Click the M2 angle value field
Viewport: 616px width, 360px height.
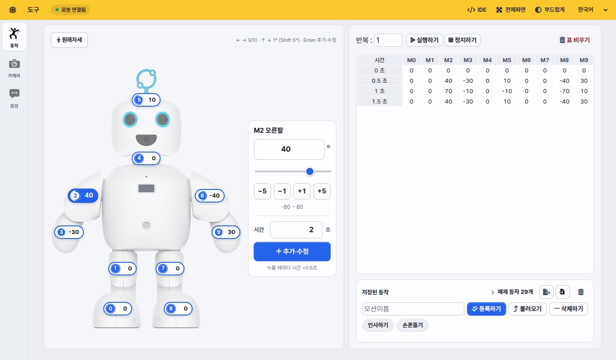[289, 149]
